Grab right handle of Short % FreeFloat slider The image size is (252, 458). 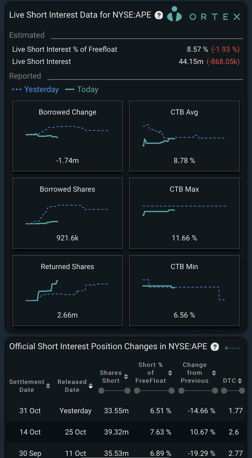tap(172, 391)
